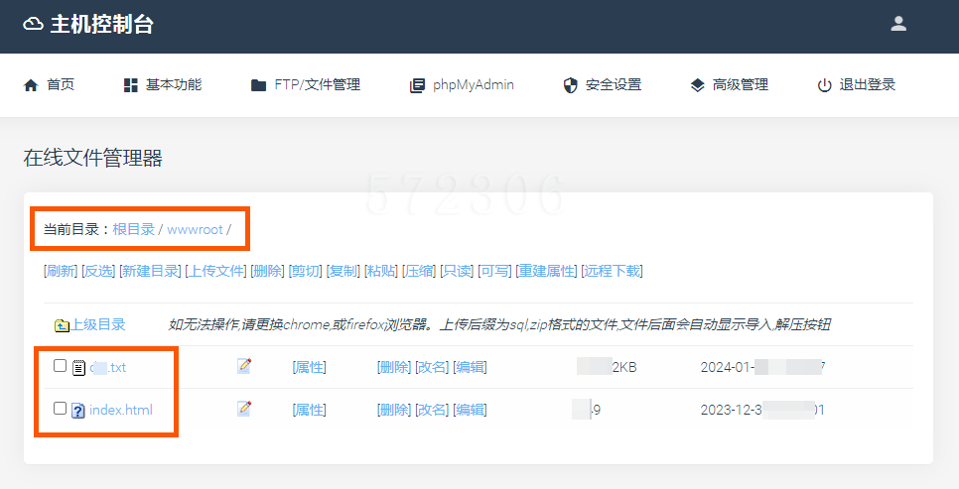Click [属性] in the .txt row
This screenshot has width=959, height=489.
[x=310, y=367]
